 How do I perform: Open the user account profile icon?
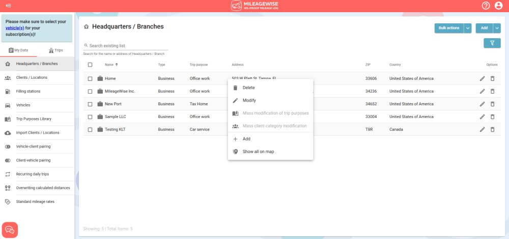click(498, 6)
